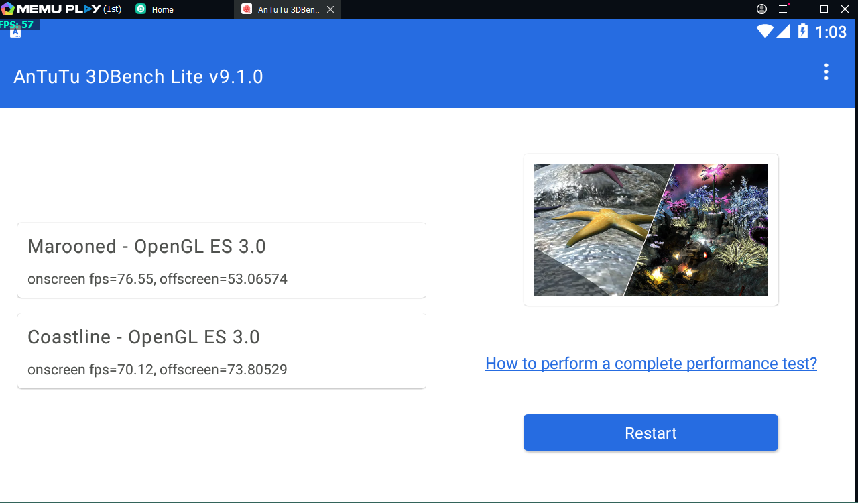Click Marooned result onscreen fps=76.55 text
Viewport: 858px width, 503px height.
pos(158,279)
